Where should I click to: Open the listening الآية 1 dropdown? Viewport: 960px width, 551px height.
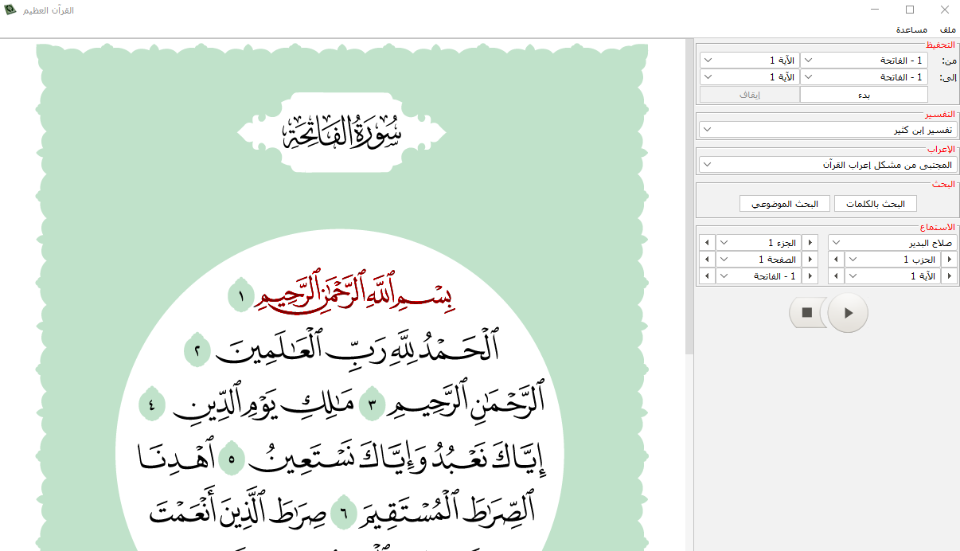(892, 275)
